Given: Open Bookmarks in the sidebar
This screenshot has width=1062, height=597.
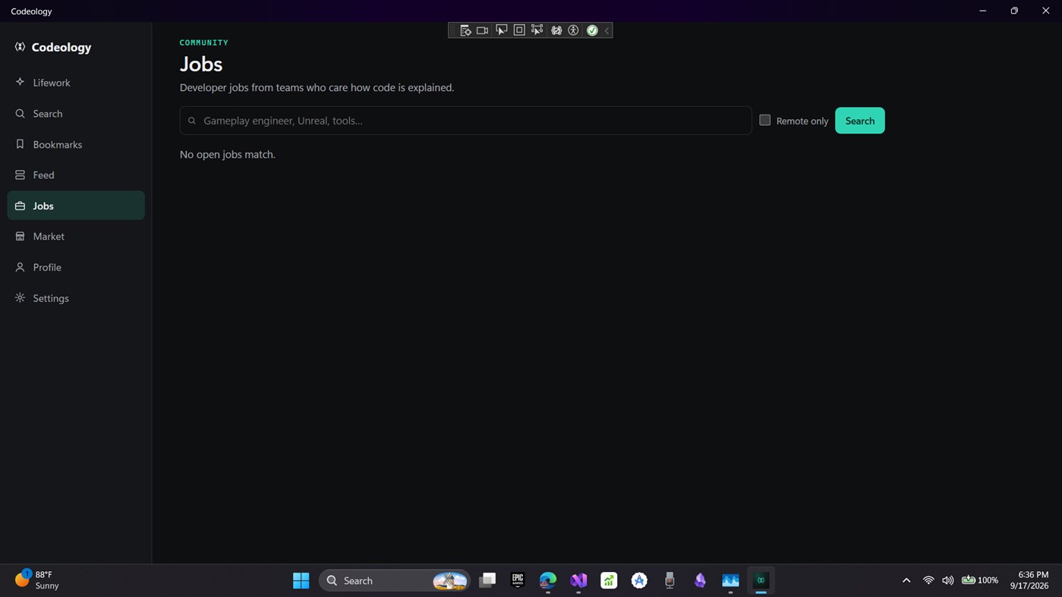Looking at the screenshot, I should (76, 144).
